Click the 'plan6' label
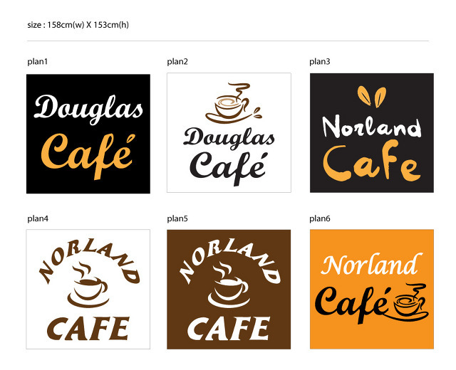Screen dimensions: 456x370 pos(320,218)
